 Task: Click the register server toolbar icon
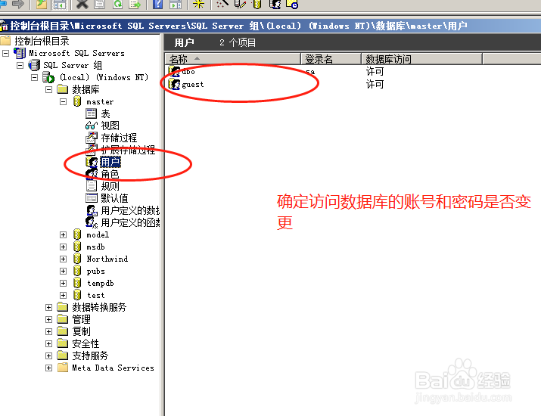click(x=240, y=4)
